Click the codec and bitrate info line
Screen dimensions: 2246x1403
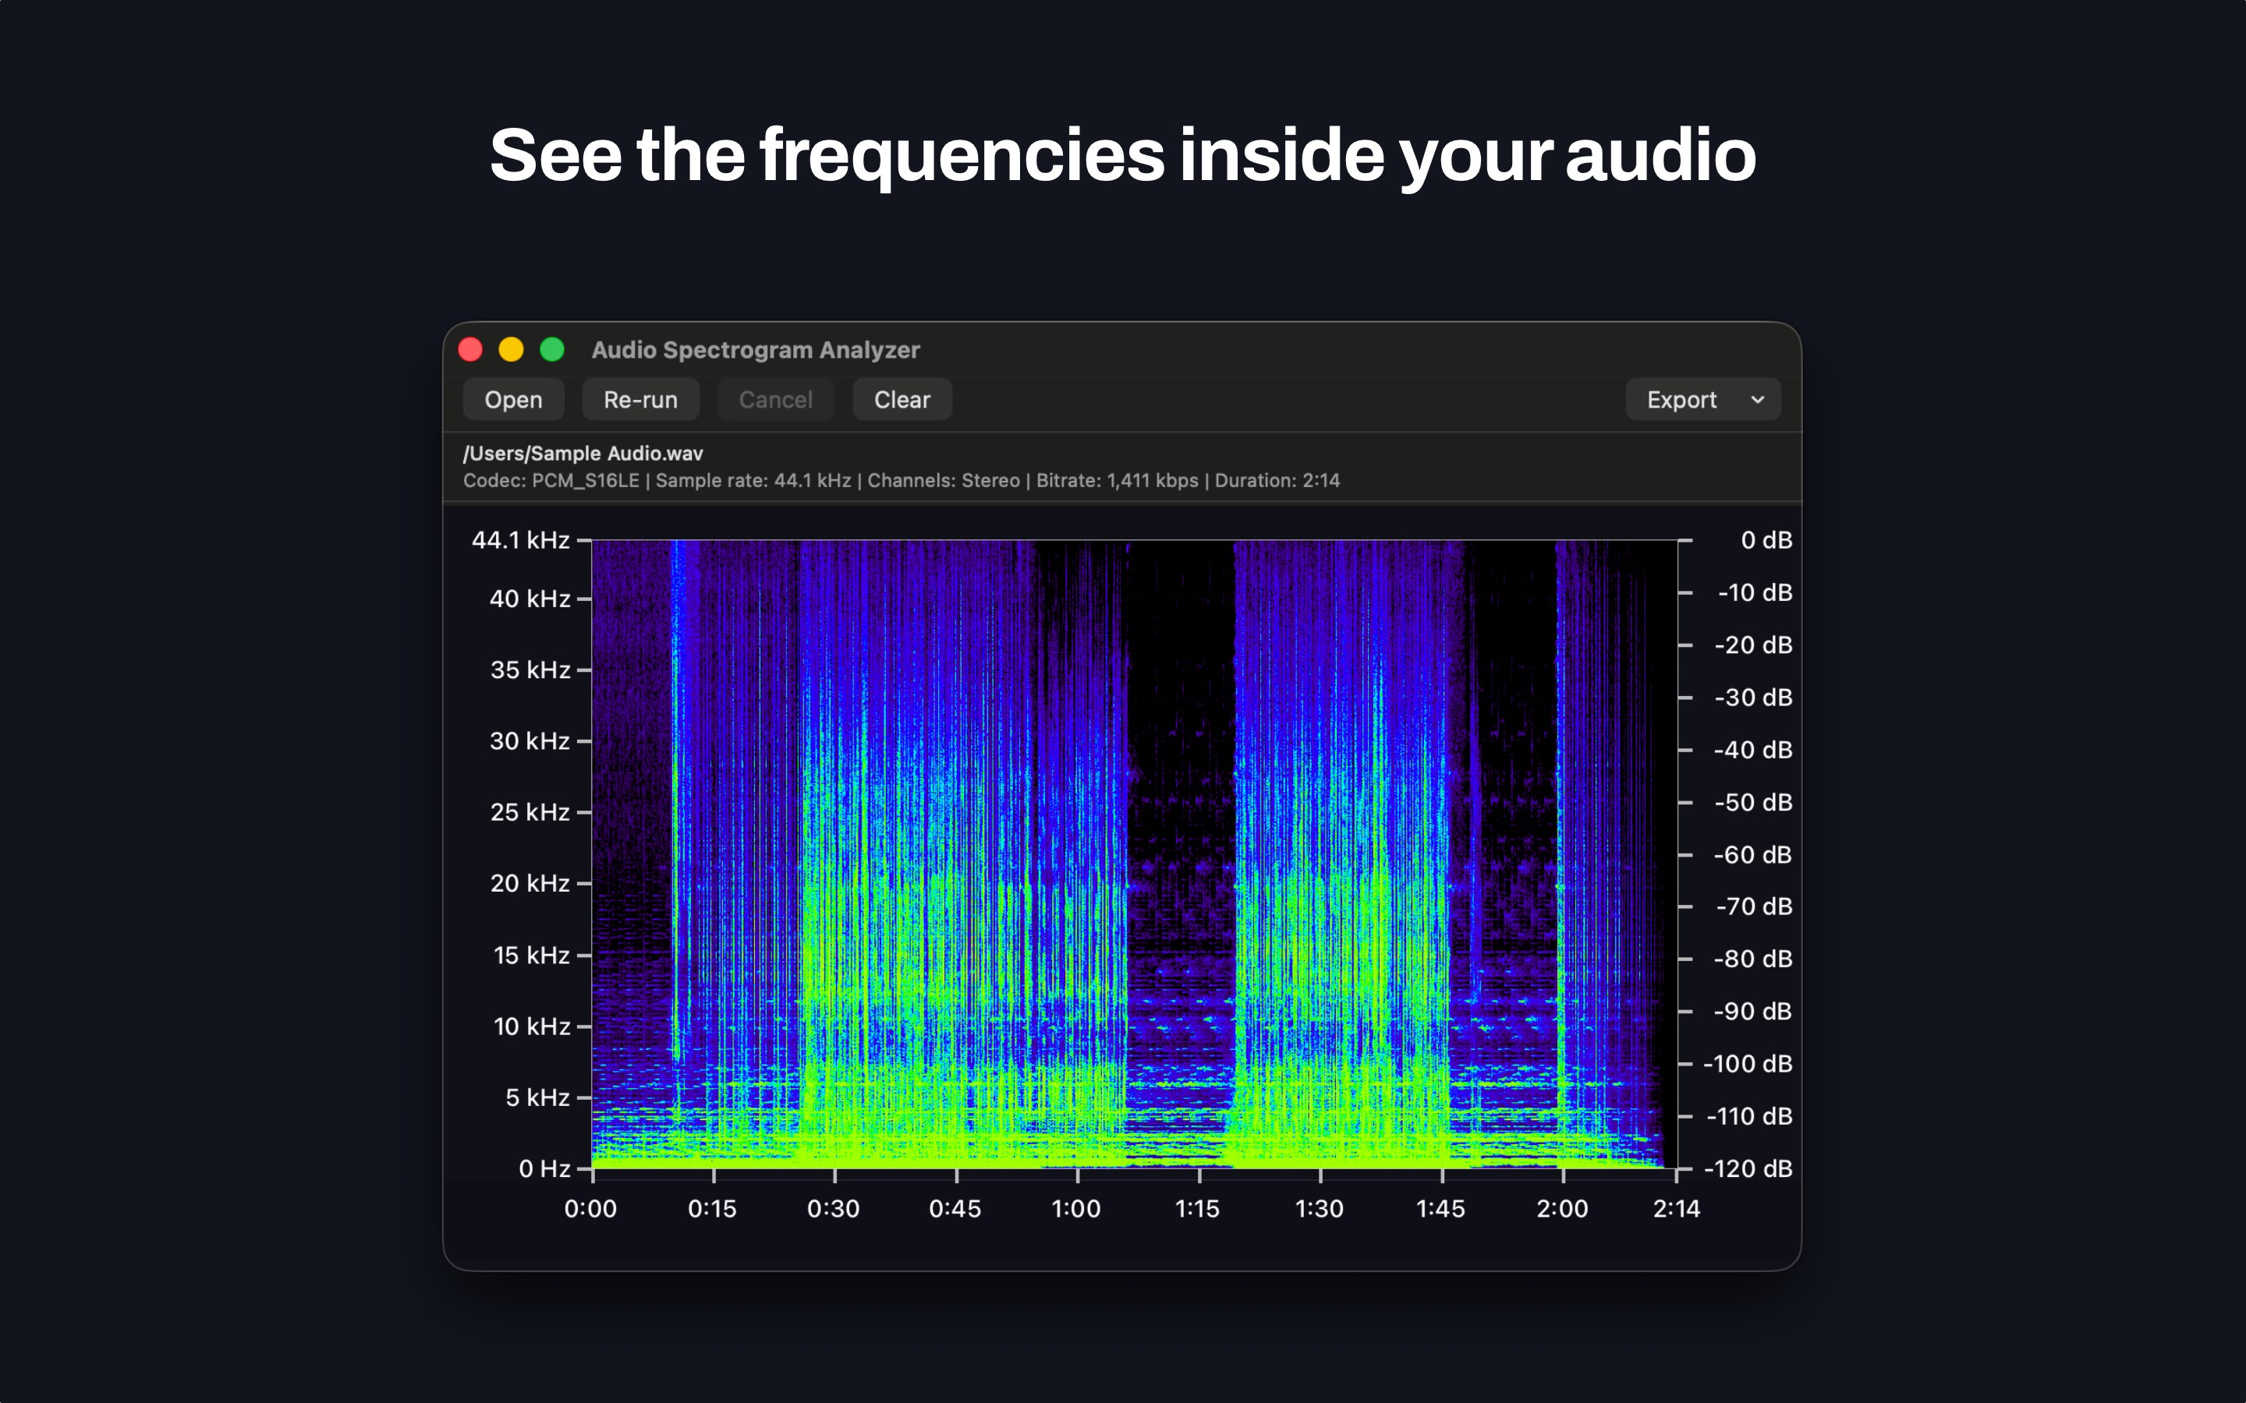tap(902, 481)
